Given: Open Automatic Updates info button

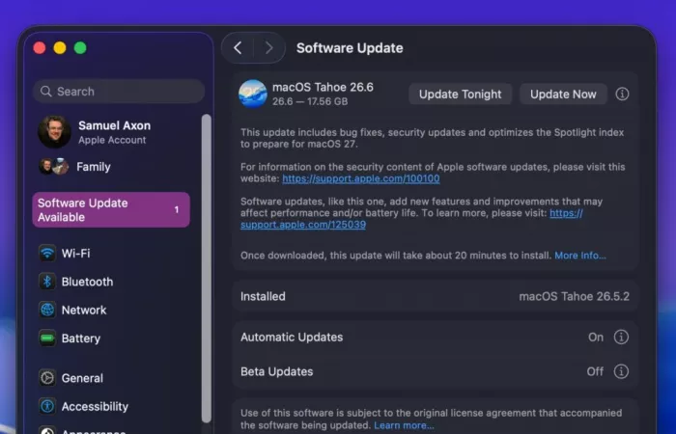Looking at the screenshot, I should coord(621,338).
